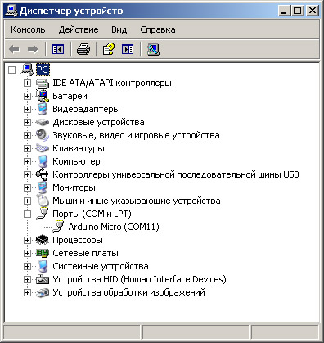This screenshot has width=324, height=343.
Task: Open the Действие menu
Action: pyautogui.click(x=79, y=29)
